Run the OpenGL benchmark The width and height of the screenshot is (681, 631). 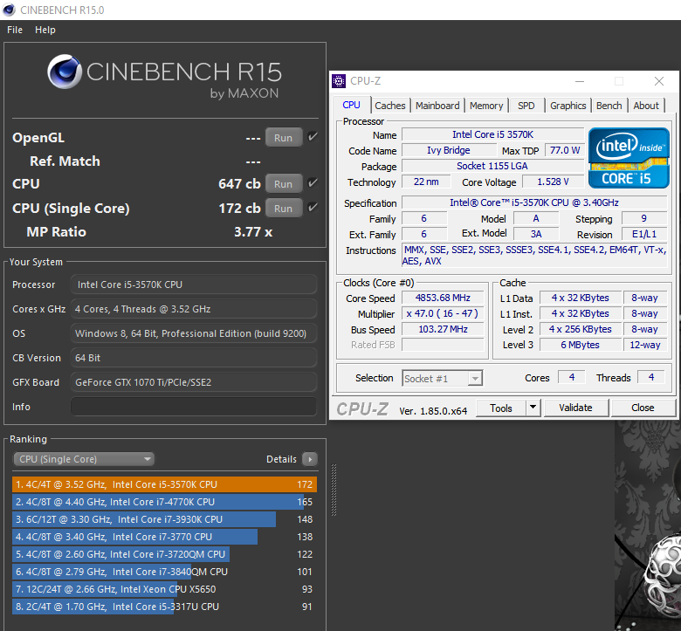[284, 138]
